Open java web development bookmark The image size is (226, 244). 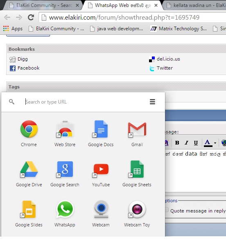(117, 29)
